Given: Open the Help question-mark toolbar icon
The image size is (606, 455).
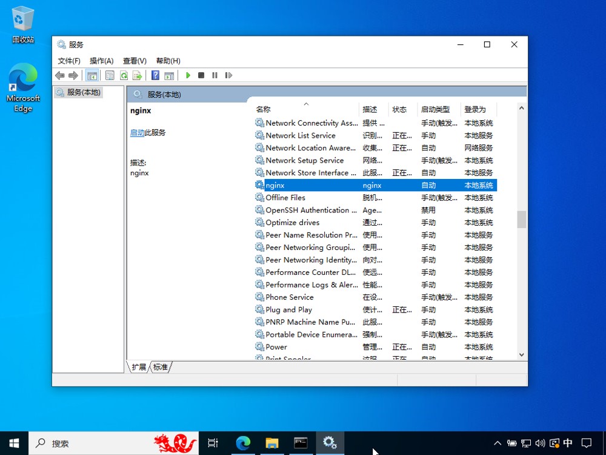Looking at the screenshot, I should point(155,75).
